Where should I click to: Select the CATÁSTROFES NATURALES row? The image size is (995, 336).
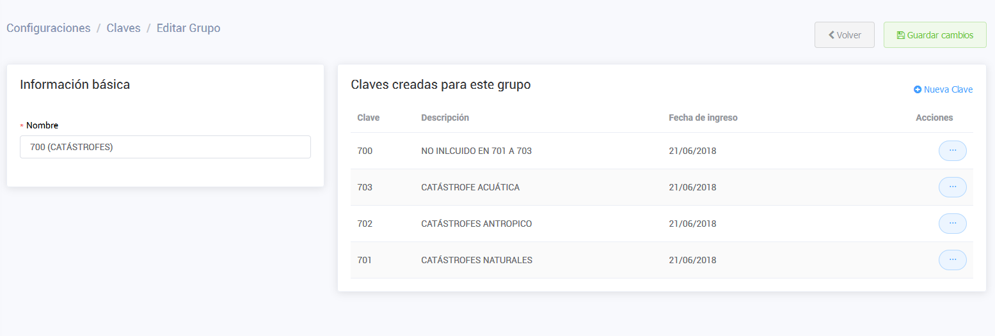point(477,260)
